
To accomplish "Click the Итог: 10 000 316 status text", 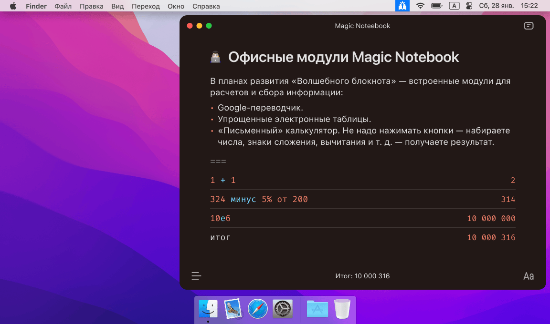I will [362, 276].
